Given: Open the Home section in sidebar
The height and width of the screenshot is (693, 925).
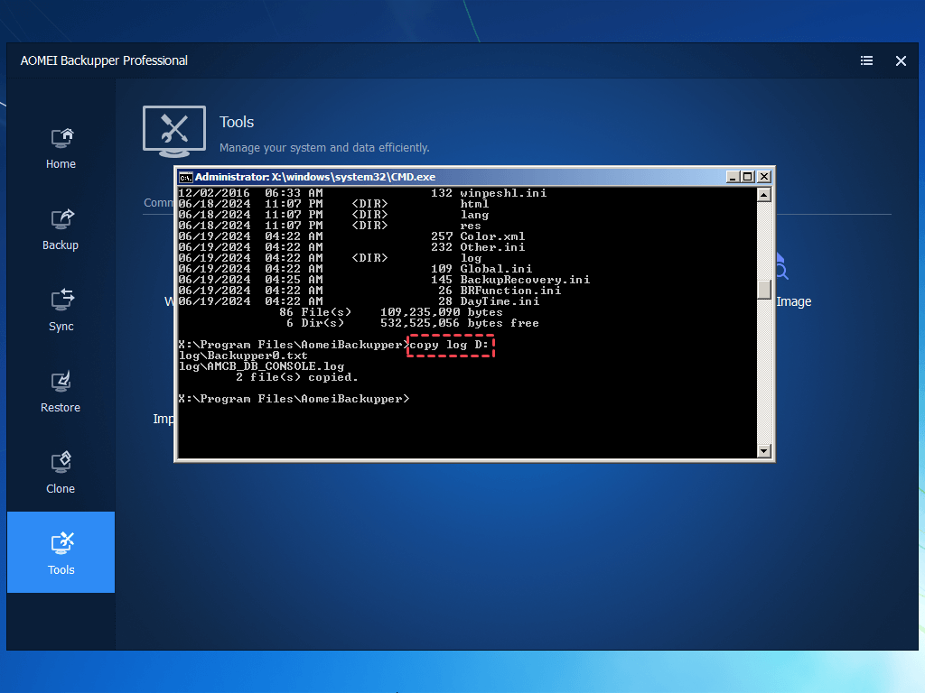Looking at the screenshot, I should coord(61,149).
